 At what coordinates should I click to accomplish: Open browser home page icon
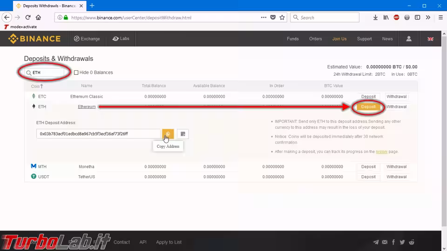tap(38, 17)
